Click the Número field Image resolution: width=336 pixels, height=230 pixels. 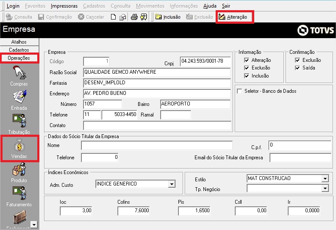[x=103, y=104]
